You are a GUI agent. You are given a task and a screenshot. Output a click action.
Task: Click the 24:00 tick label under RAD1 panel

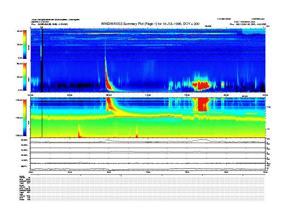(265, 95)
